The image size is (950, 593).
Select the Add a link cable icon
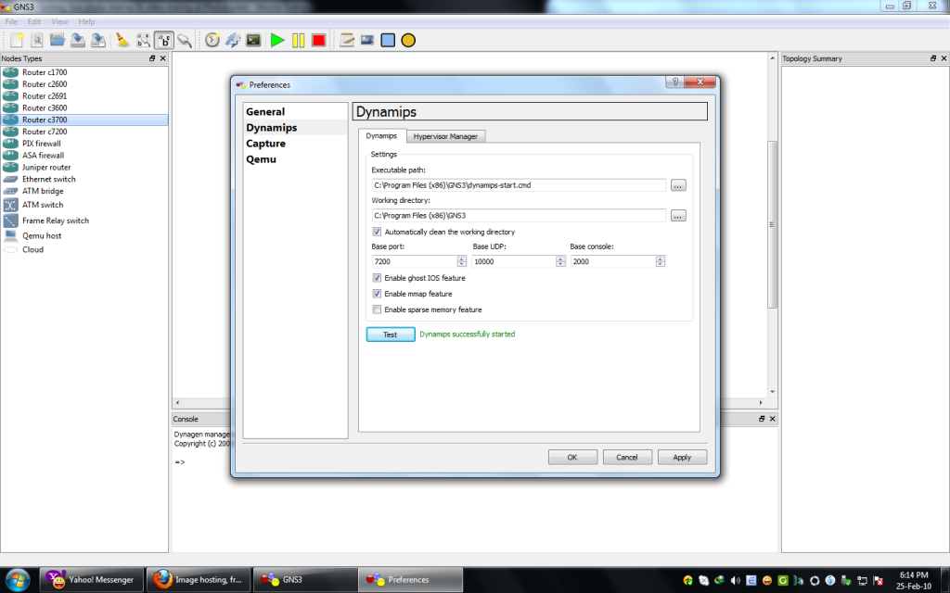click(x=185, y=41)
